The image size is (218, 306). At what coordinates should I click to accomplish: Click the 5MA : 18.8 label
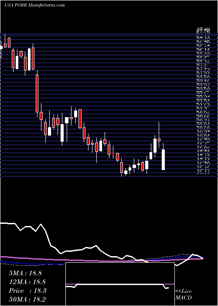25,273
